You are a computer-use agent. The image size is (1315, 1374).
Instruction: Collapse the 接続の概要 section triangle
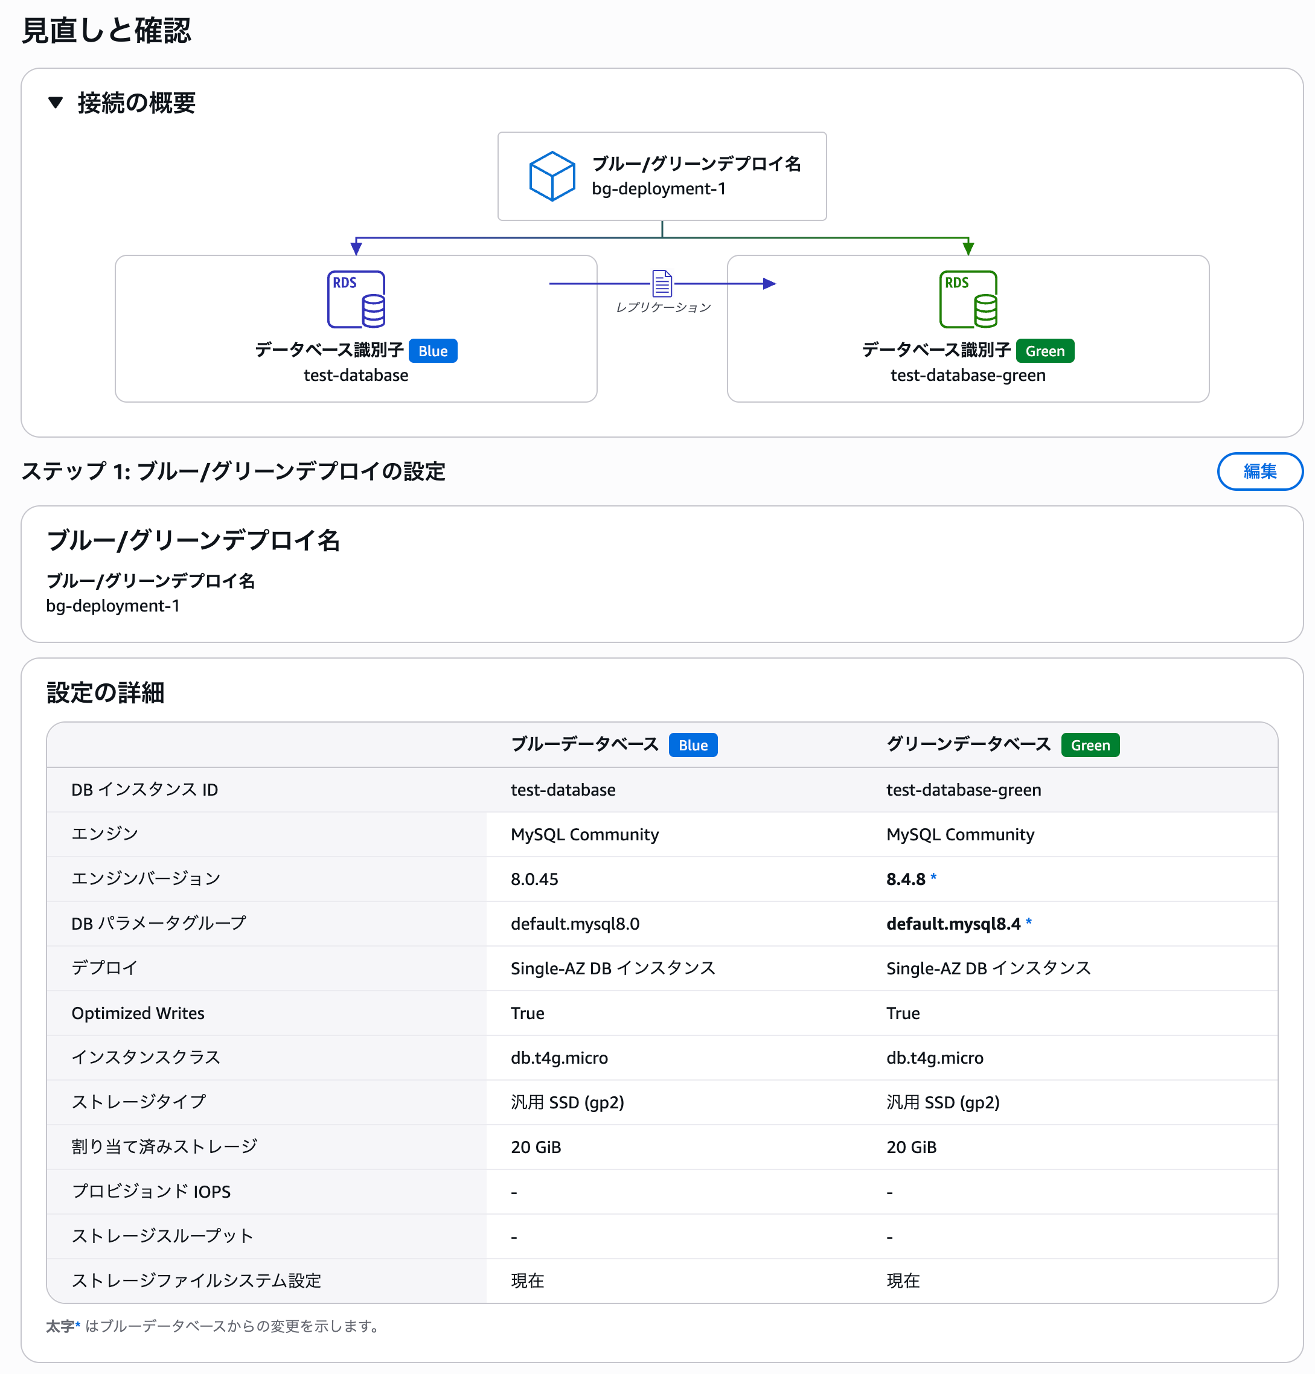coord(56,103)
